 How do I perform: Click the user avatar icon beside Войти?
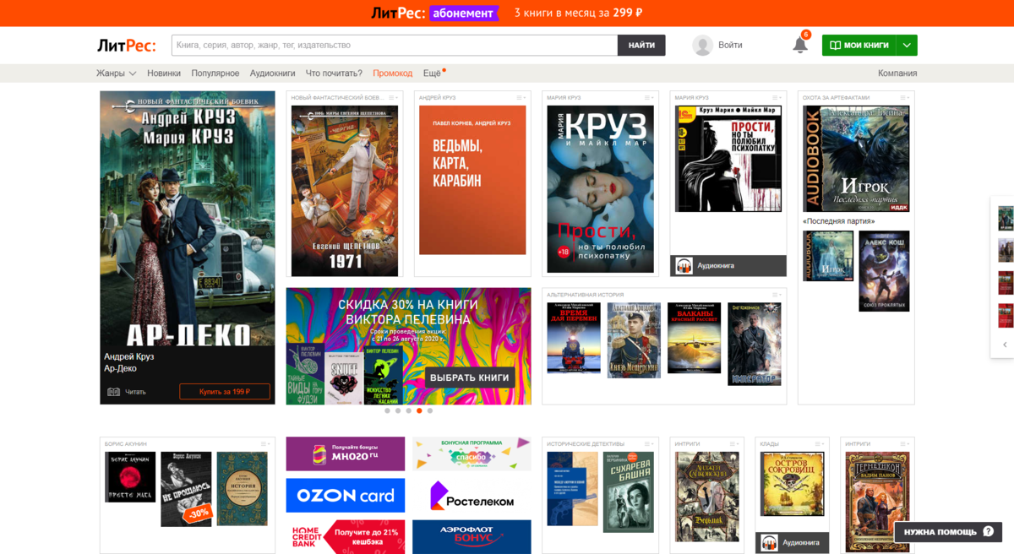[x=702, y=46]
